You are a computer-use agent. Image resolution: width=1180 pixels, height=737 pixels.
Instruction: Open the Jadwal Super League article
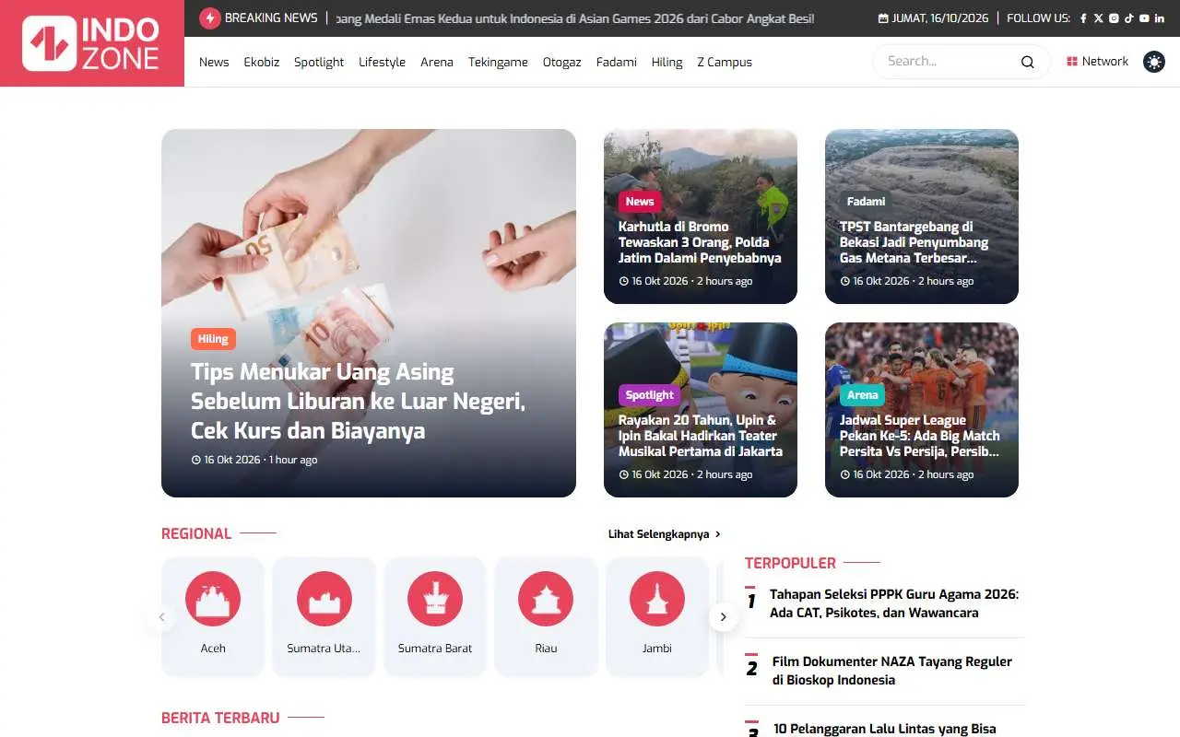click(x=920, y=436)
